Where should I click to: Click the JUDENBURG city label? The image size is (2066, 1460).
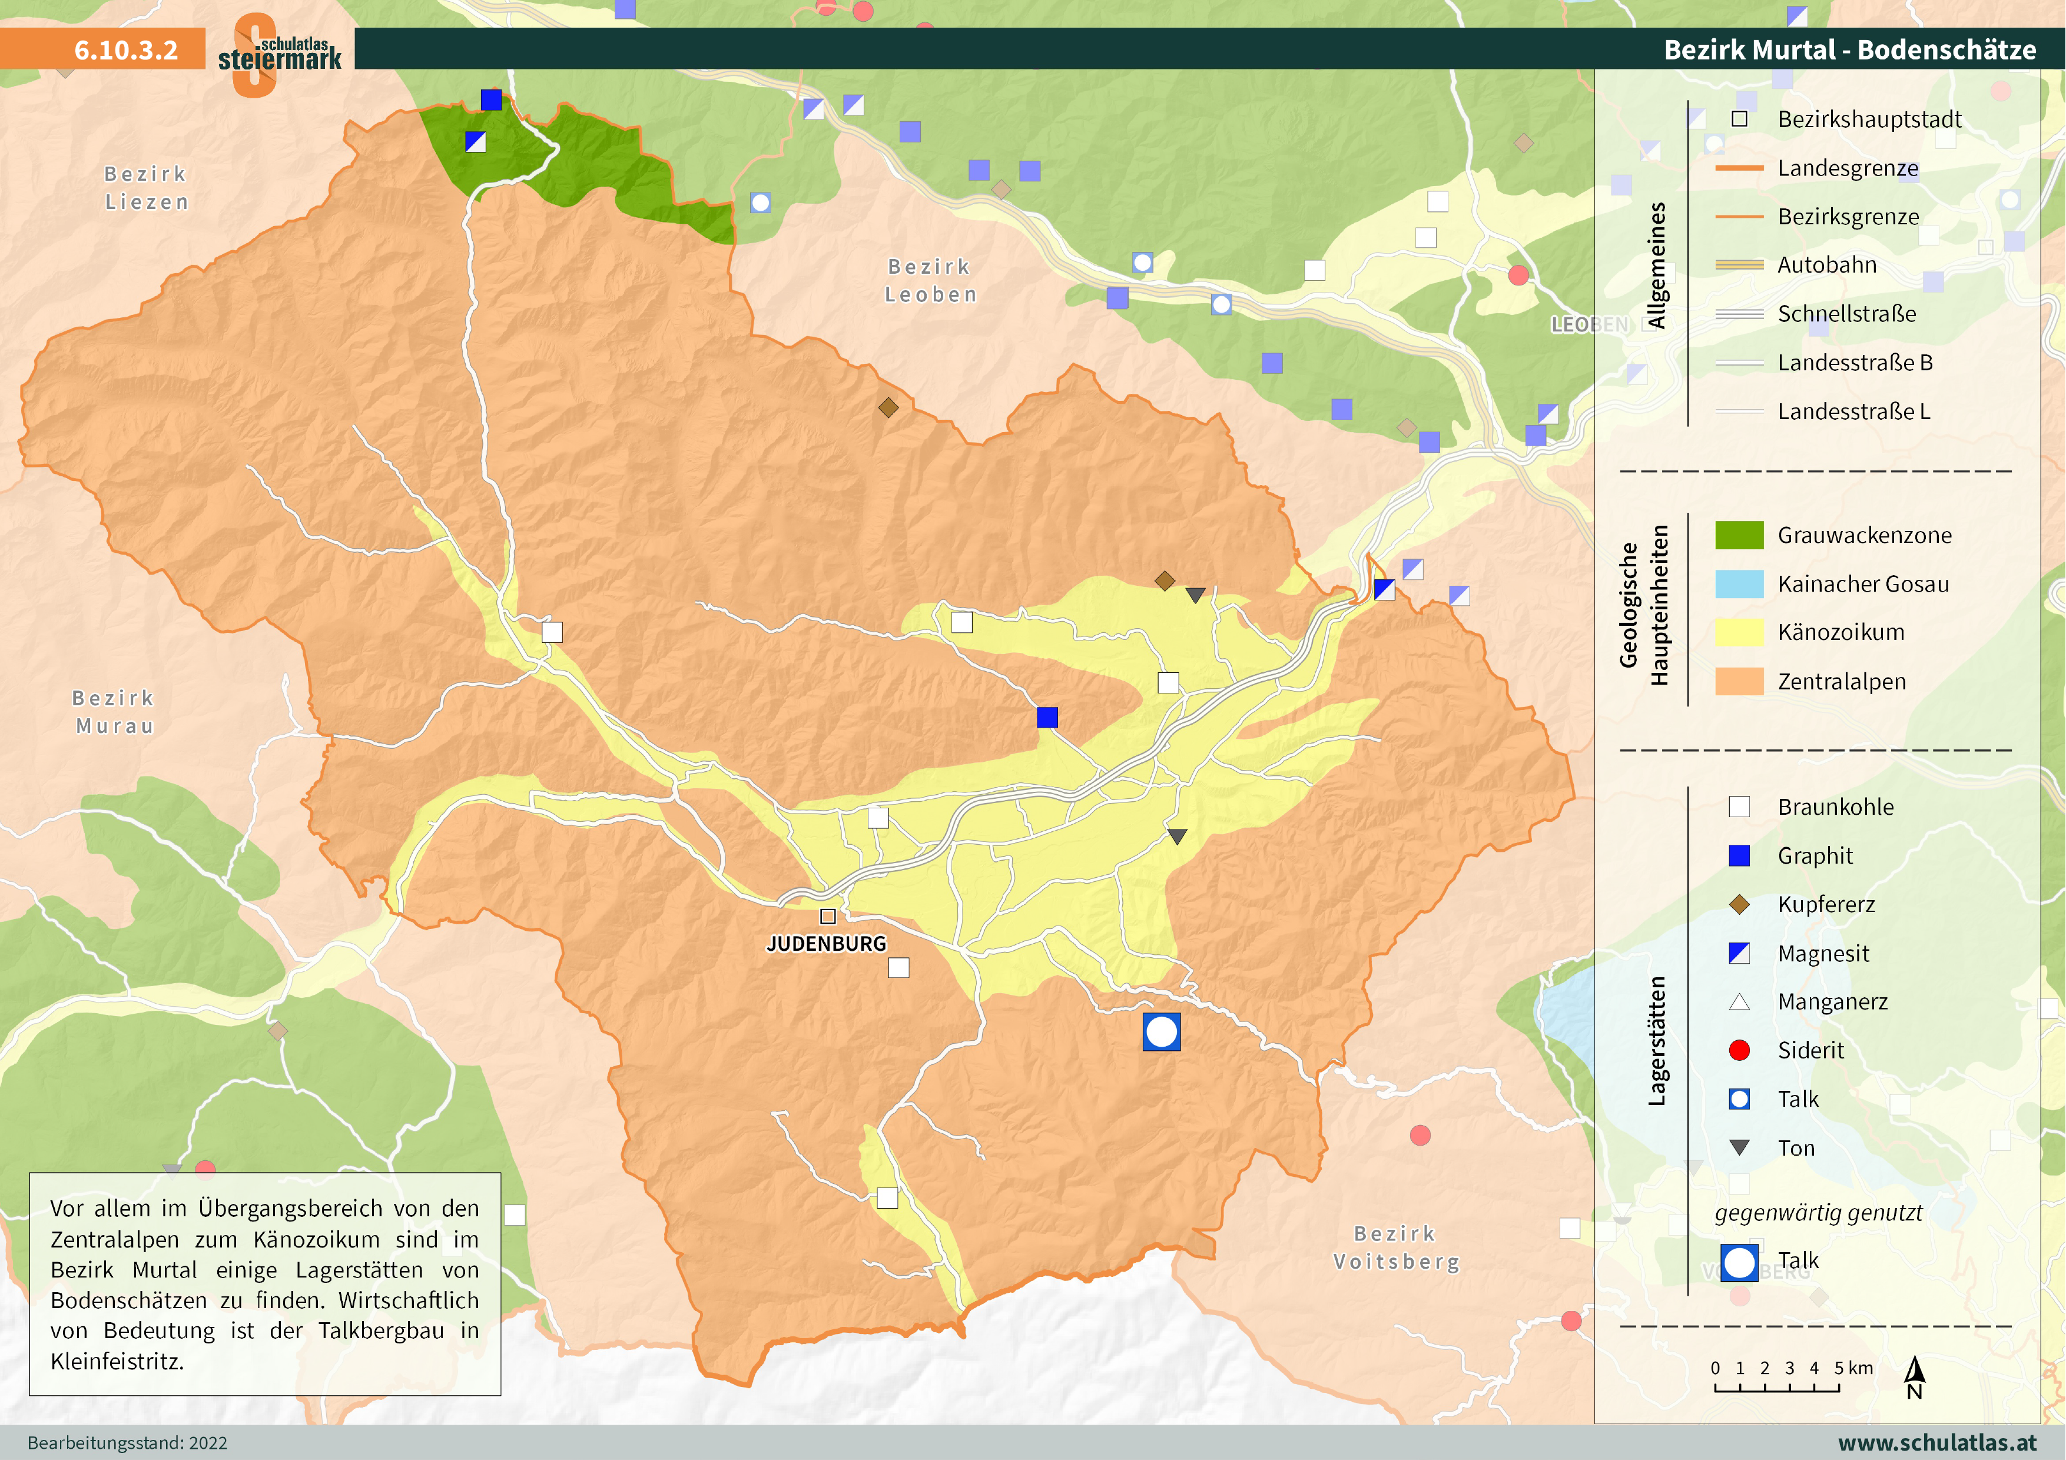(x=826, y=944)
